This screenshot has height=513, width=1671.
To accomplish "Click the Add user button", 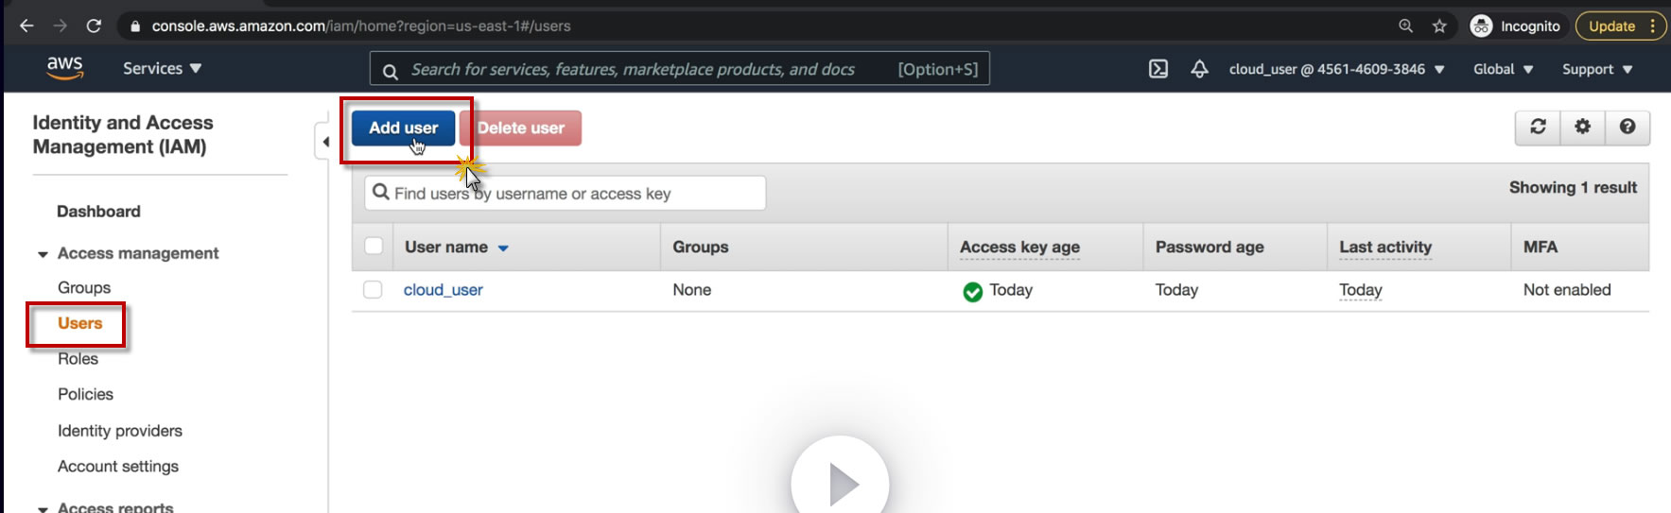I will 403,128.
